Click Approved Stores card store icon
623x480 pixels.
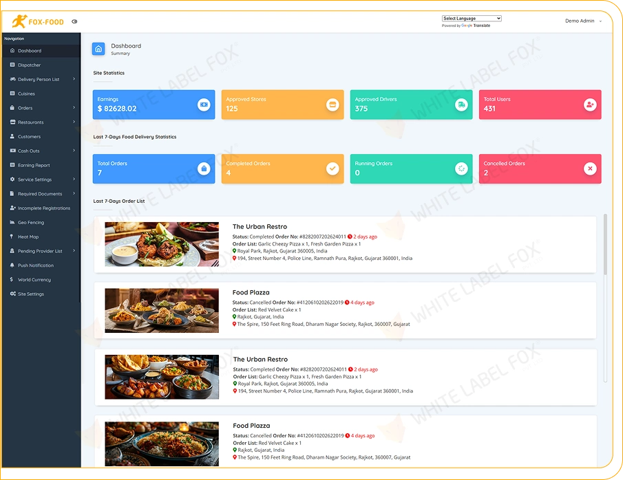[x=332, y=105]
